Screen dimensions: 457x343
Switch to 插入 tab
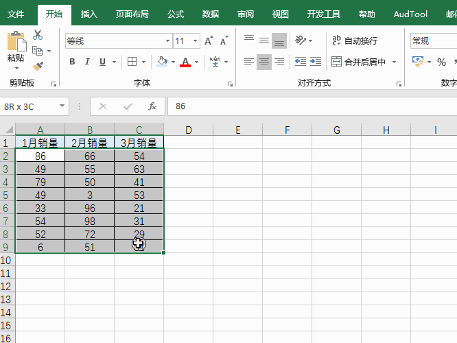[89, 14]
